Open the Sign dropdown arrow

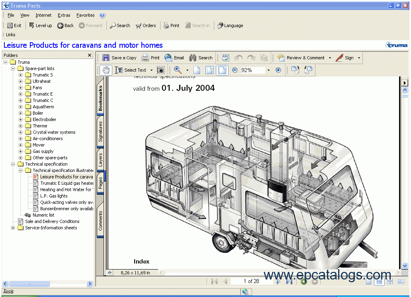coord(359,58)
